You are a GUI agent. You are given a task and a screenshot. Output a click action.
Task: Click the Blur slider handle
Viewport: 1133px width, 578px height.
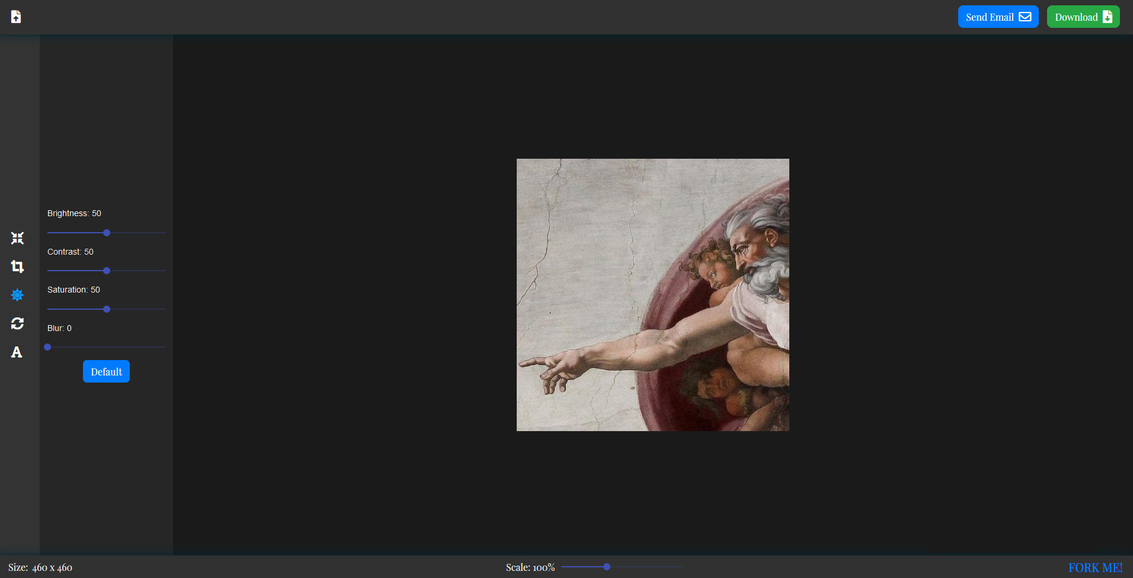point(47,347)
